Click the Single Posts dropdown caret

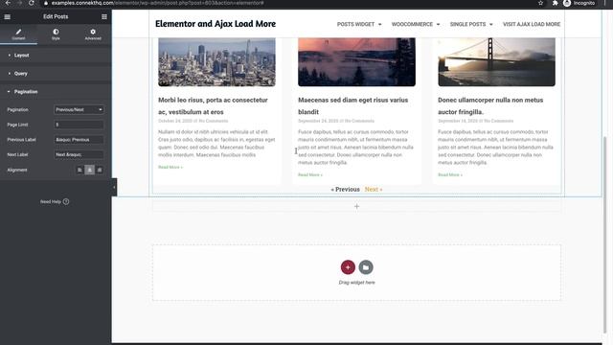491,24
